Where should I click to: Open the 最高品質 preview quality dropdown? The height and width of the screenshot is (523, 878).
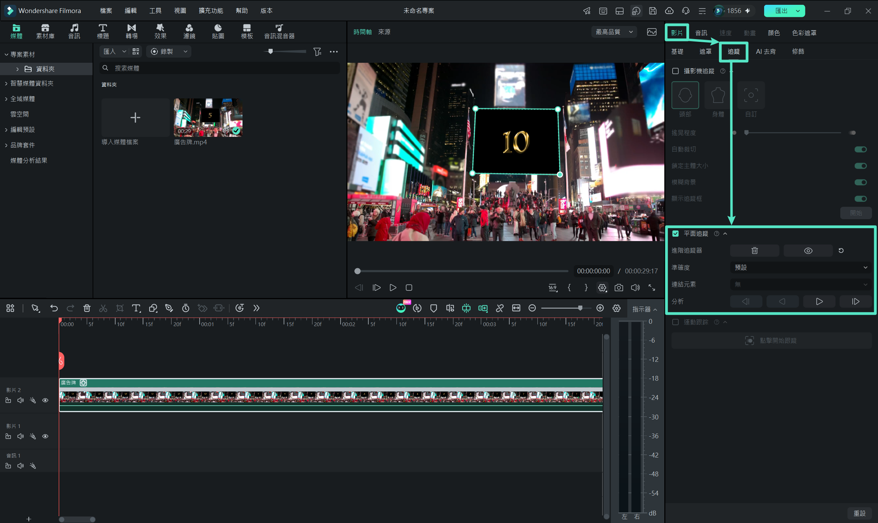coord(615,32)
